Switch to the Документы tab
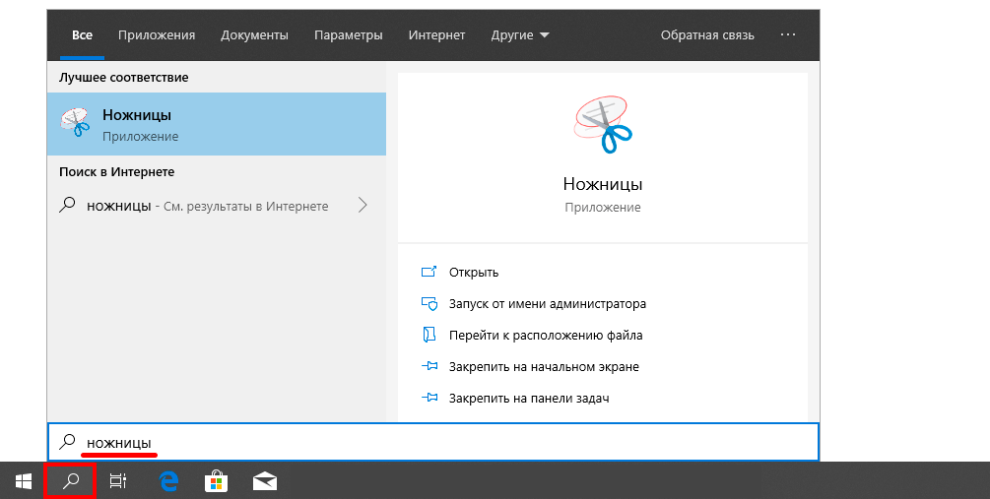This screenshot has width=990, height=499. (254, 35)
